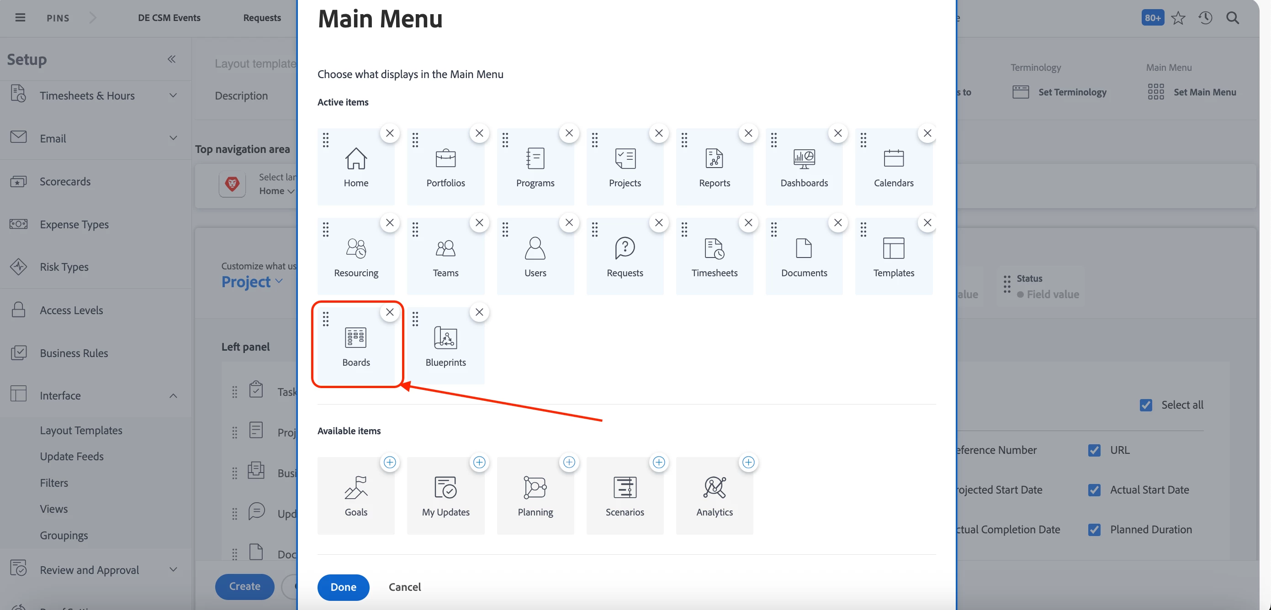
Task: Click Cancel in Main Menu dialog
Action: point(405,587)
